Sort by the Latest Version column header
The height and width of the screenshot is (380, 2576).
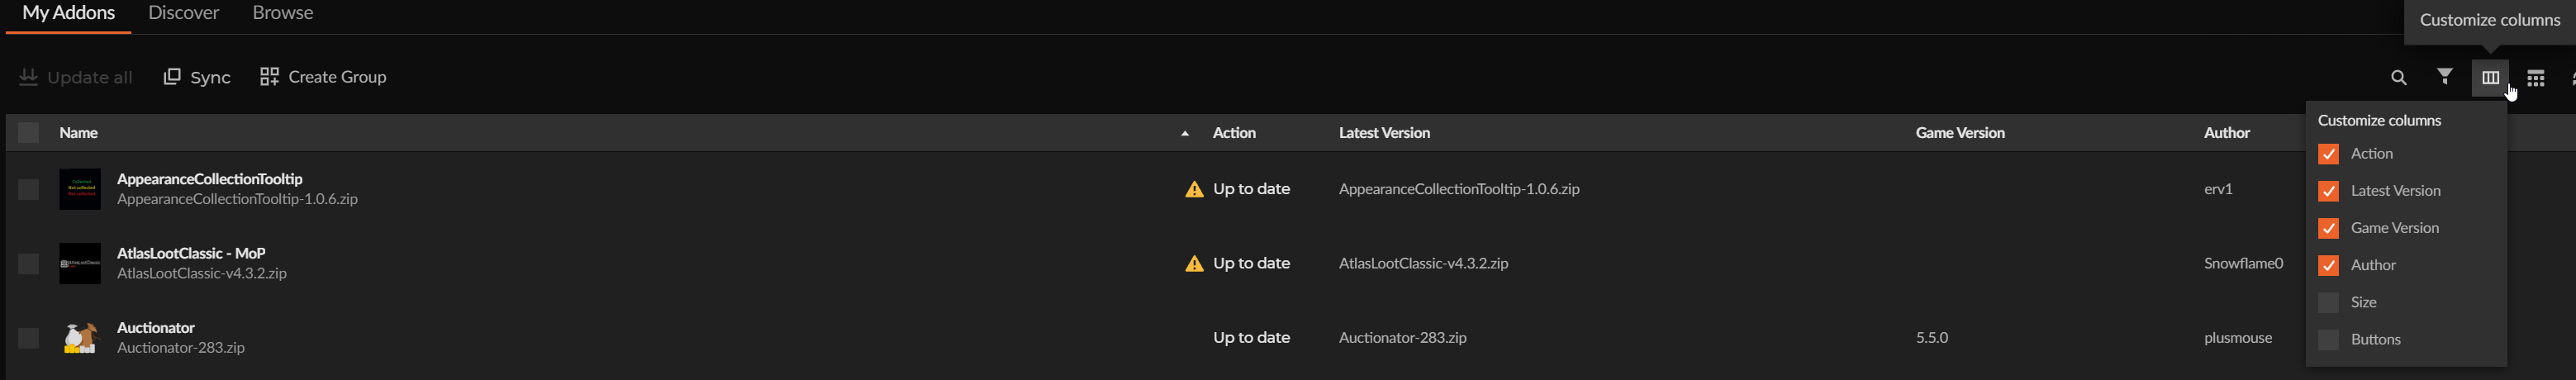[1384, 133]
